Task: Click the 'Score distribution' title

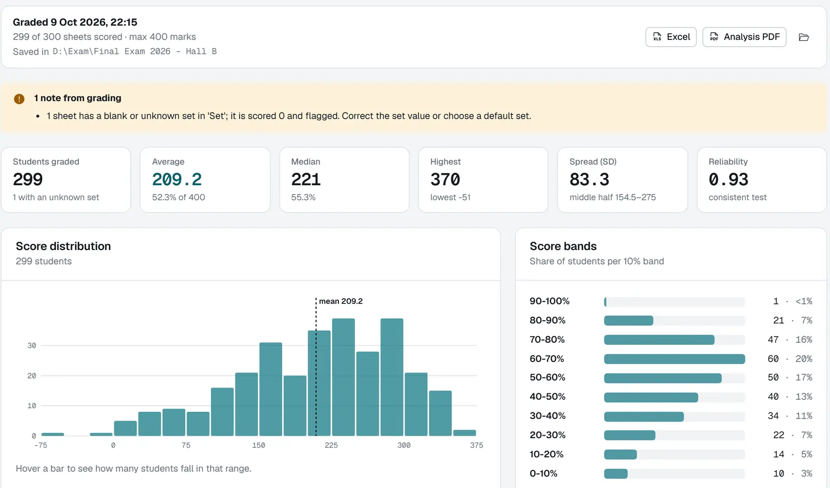Action: coord(63,246)
